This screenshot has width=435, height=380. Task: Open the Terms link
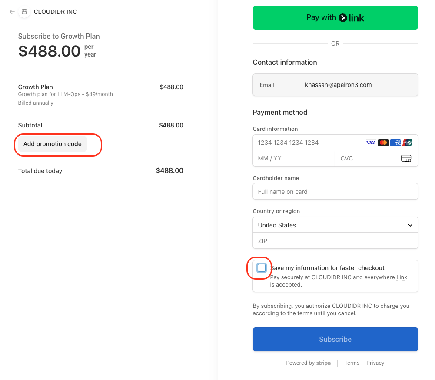[x=352, y=363]
